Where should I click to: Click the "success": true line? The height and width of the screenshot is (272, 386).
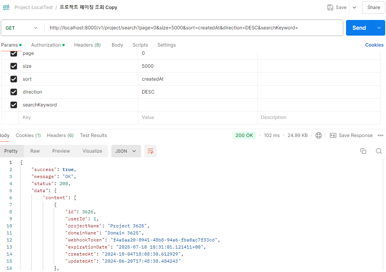coord(54,169)
